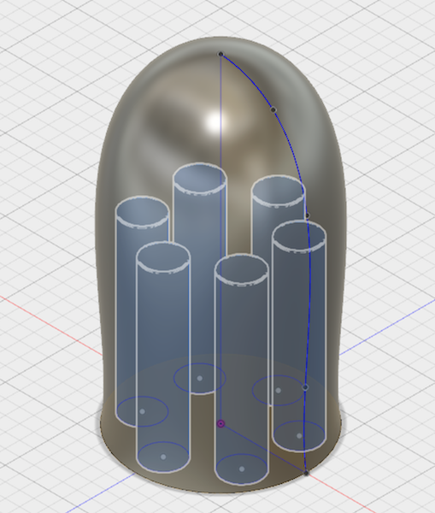Select the spline endpoint on the base edge
Viewport: 435px width, 513px height.
(x=306, y=473)
